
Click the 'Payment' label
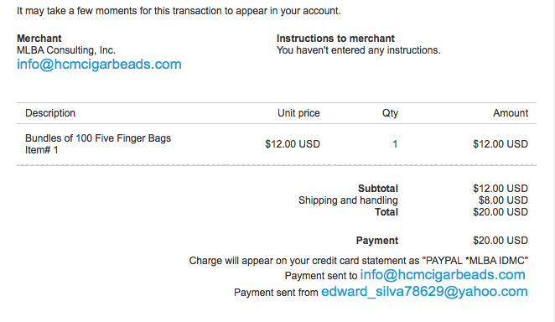click(x=377, y=241)
